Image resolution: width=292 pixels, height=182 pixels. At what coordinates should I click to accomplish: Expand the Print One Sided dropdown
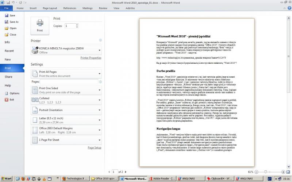(x=66, y=90)
